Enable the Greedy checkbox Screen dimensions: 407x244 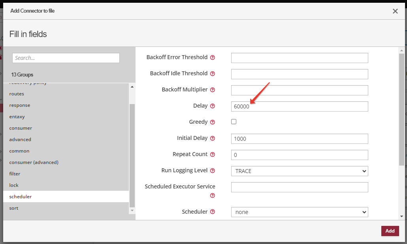click(234, 122)
